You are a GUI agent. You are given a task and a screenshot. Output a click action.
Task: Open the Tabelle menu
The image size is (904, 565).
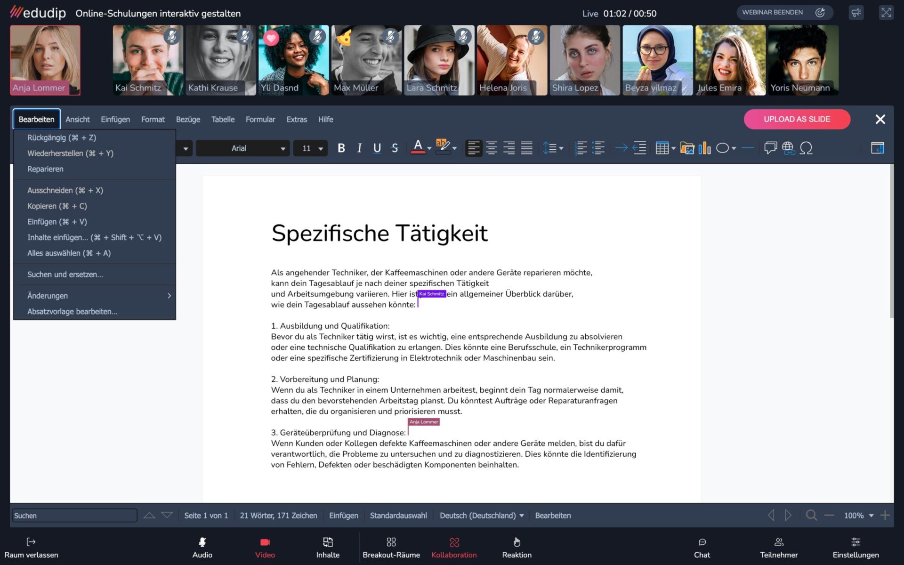223,120
